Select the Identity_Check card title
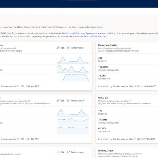Screen dimensions: 158x158 (106, 150)
